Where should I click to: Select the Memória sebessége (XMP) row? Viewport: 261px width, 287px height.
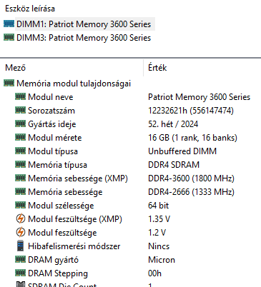130,178
